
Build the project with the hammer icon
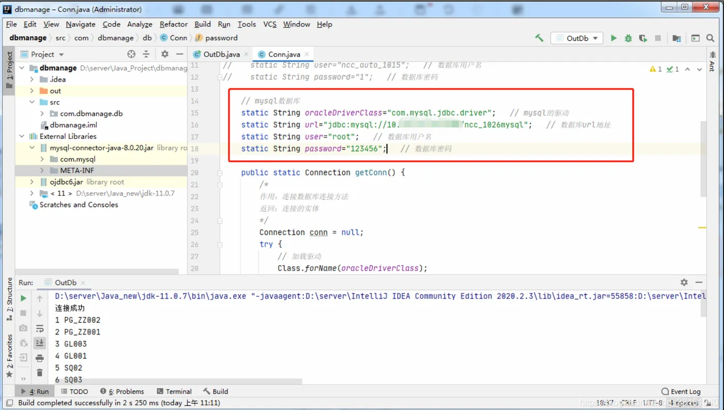(x=539, y=38)
